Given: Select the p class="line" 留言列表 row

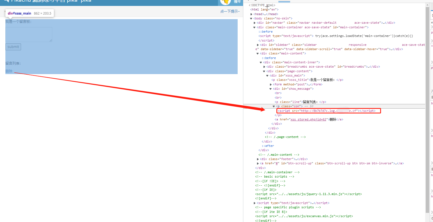Looking at the screenshot, I should (x=300, y=102).
